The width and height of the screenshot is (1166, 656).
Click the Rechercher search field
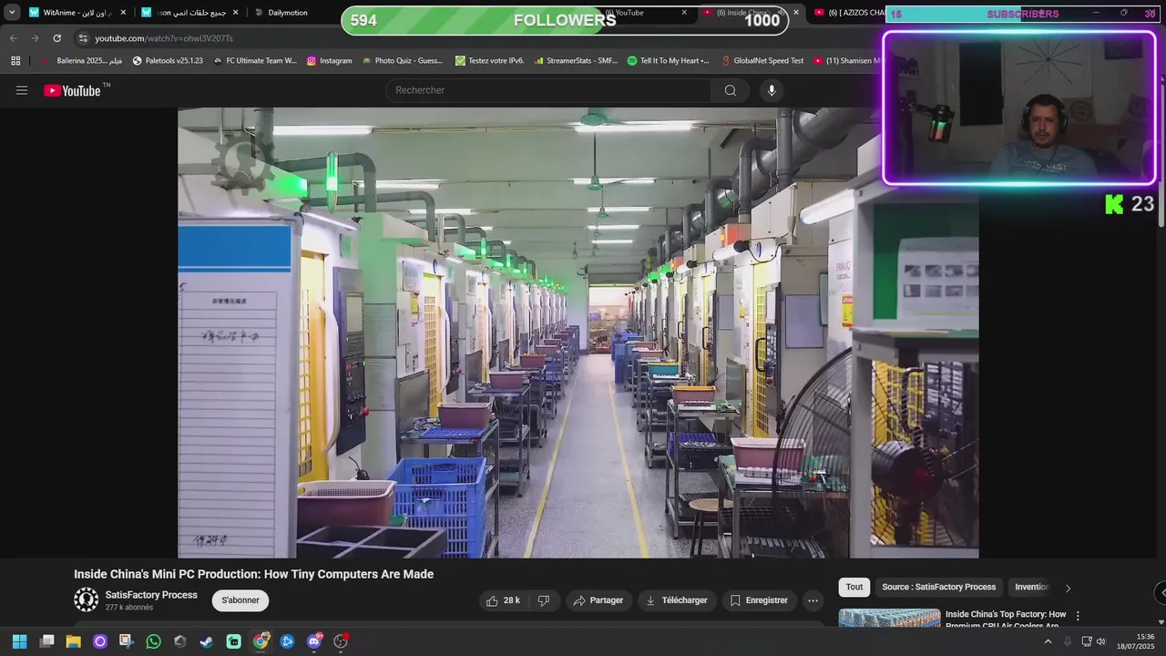pos(549,90)
